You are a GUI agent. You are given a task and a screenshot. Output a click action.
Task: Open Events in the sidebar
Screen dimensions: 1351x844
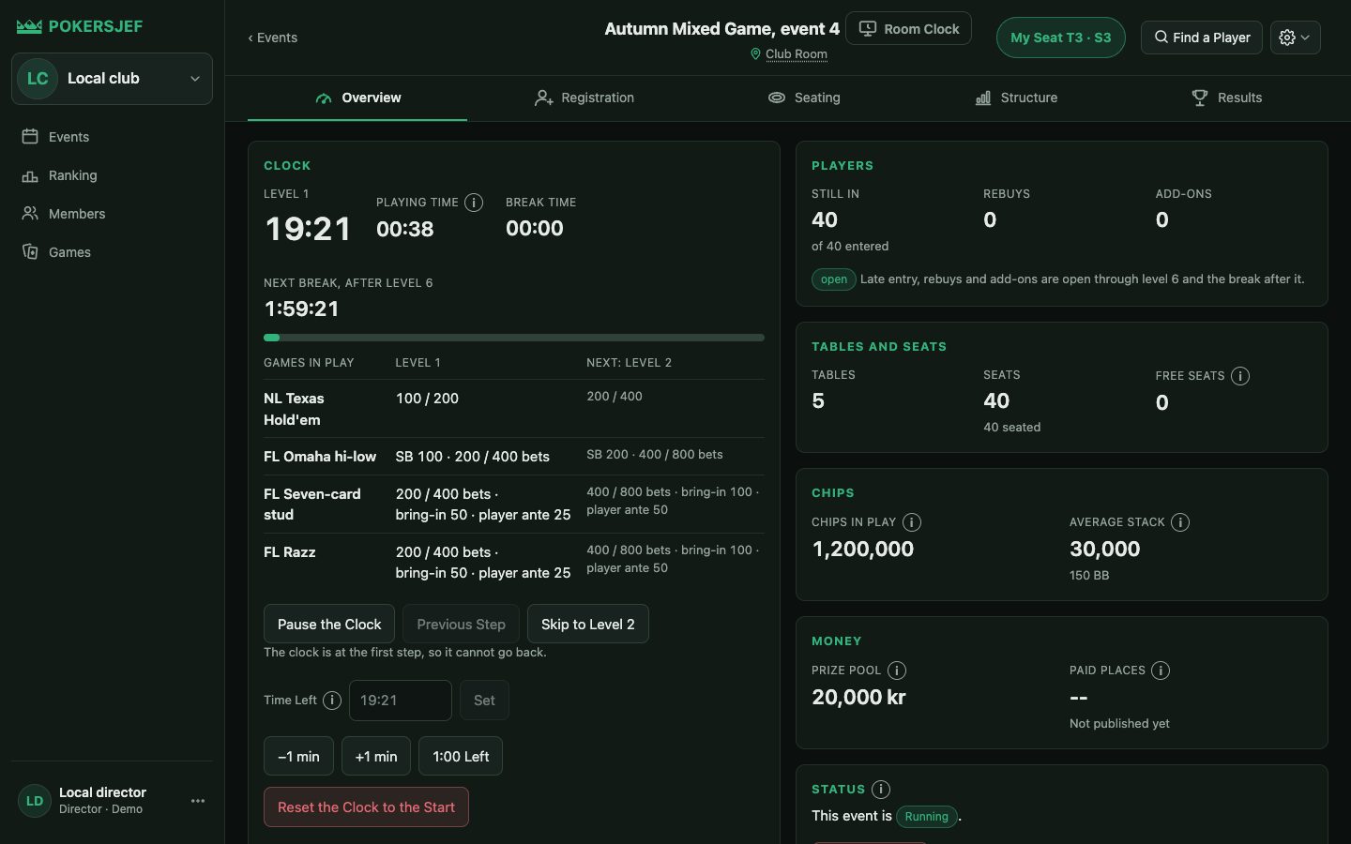tap(112, 137)
